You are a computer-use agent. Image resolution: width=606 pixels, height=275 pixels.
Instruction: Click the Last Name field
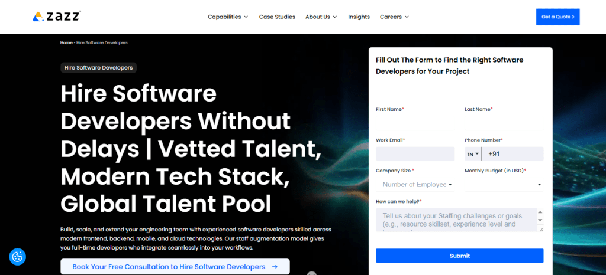pyautogui.click(x=504, y=123)
